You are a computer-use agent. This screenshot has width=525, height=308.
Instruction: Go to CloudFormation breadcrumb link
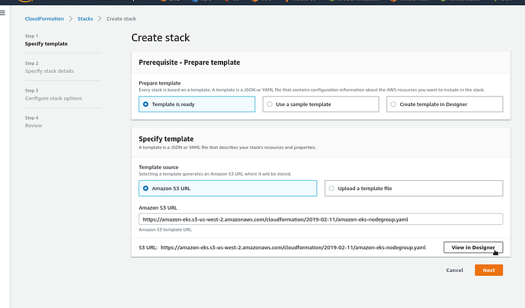point(44,19)
